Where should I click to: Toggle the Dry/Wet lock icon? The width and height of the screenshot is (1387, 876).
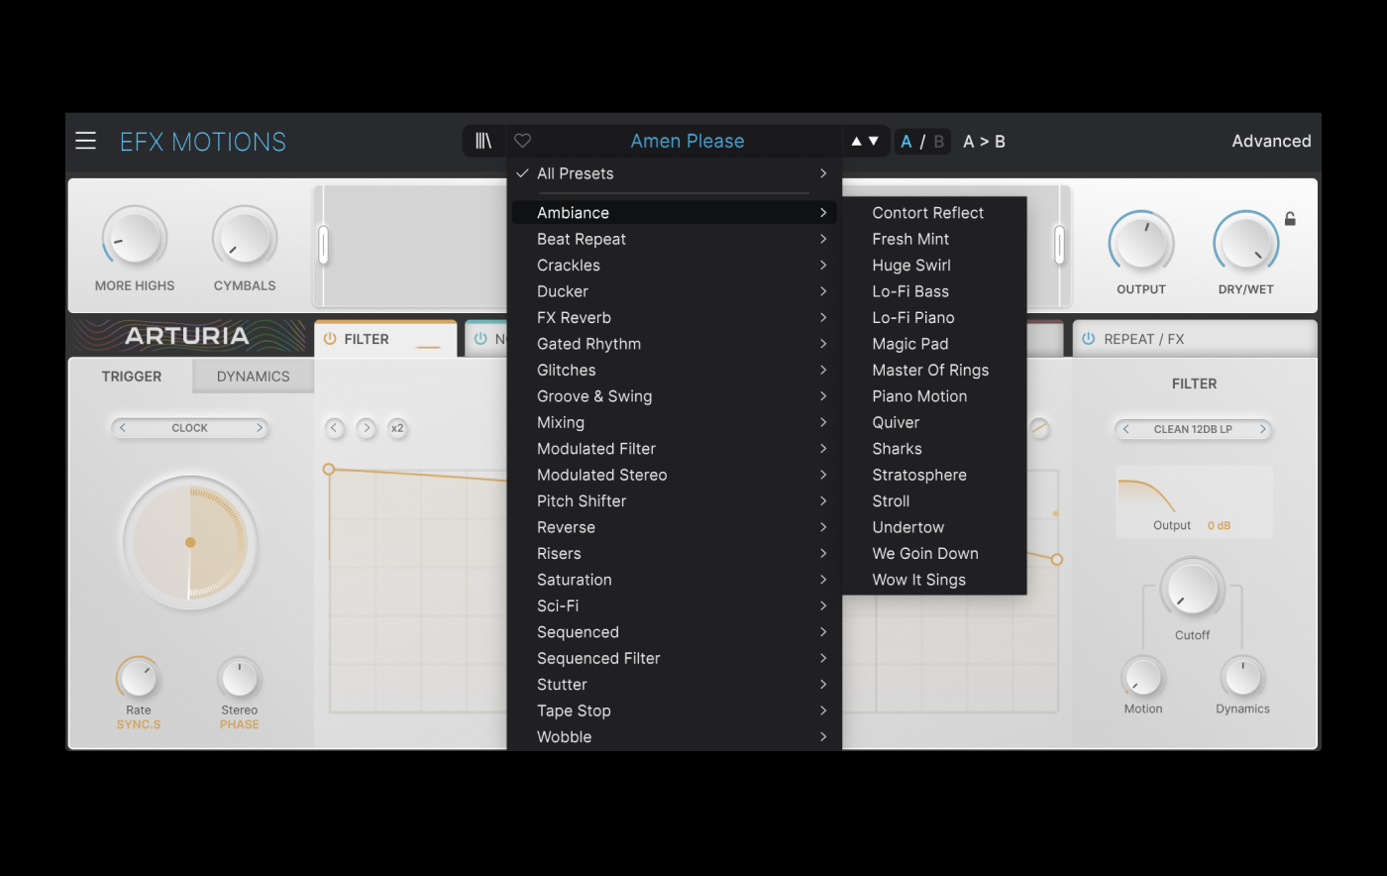point(1290,219)
